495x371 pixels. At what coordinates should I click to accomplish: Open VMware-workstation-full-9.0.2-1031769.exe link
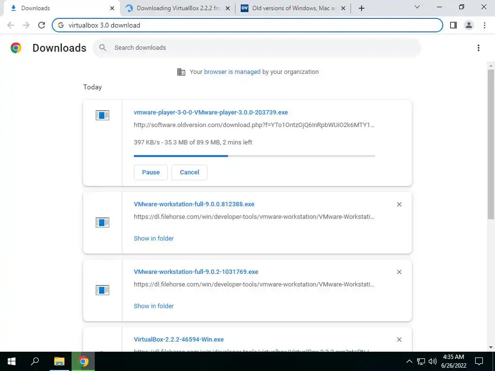pyautogui.click(x=196, y=271)
